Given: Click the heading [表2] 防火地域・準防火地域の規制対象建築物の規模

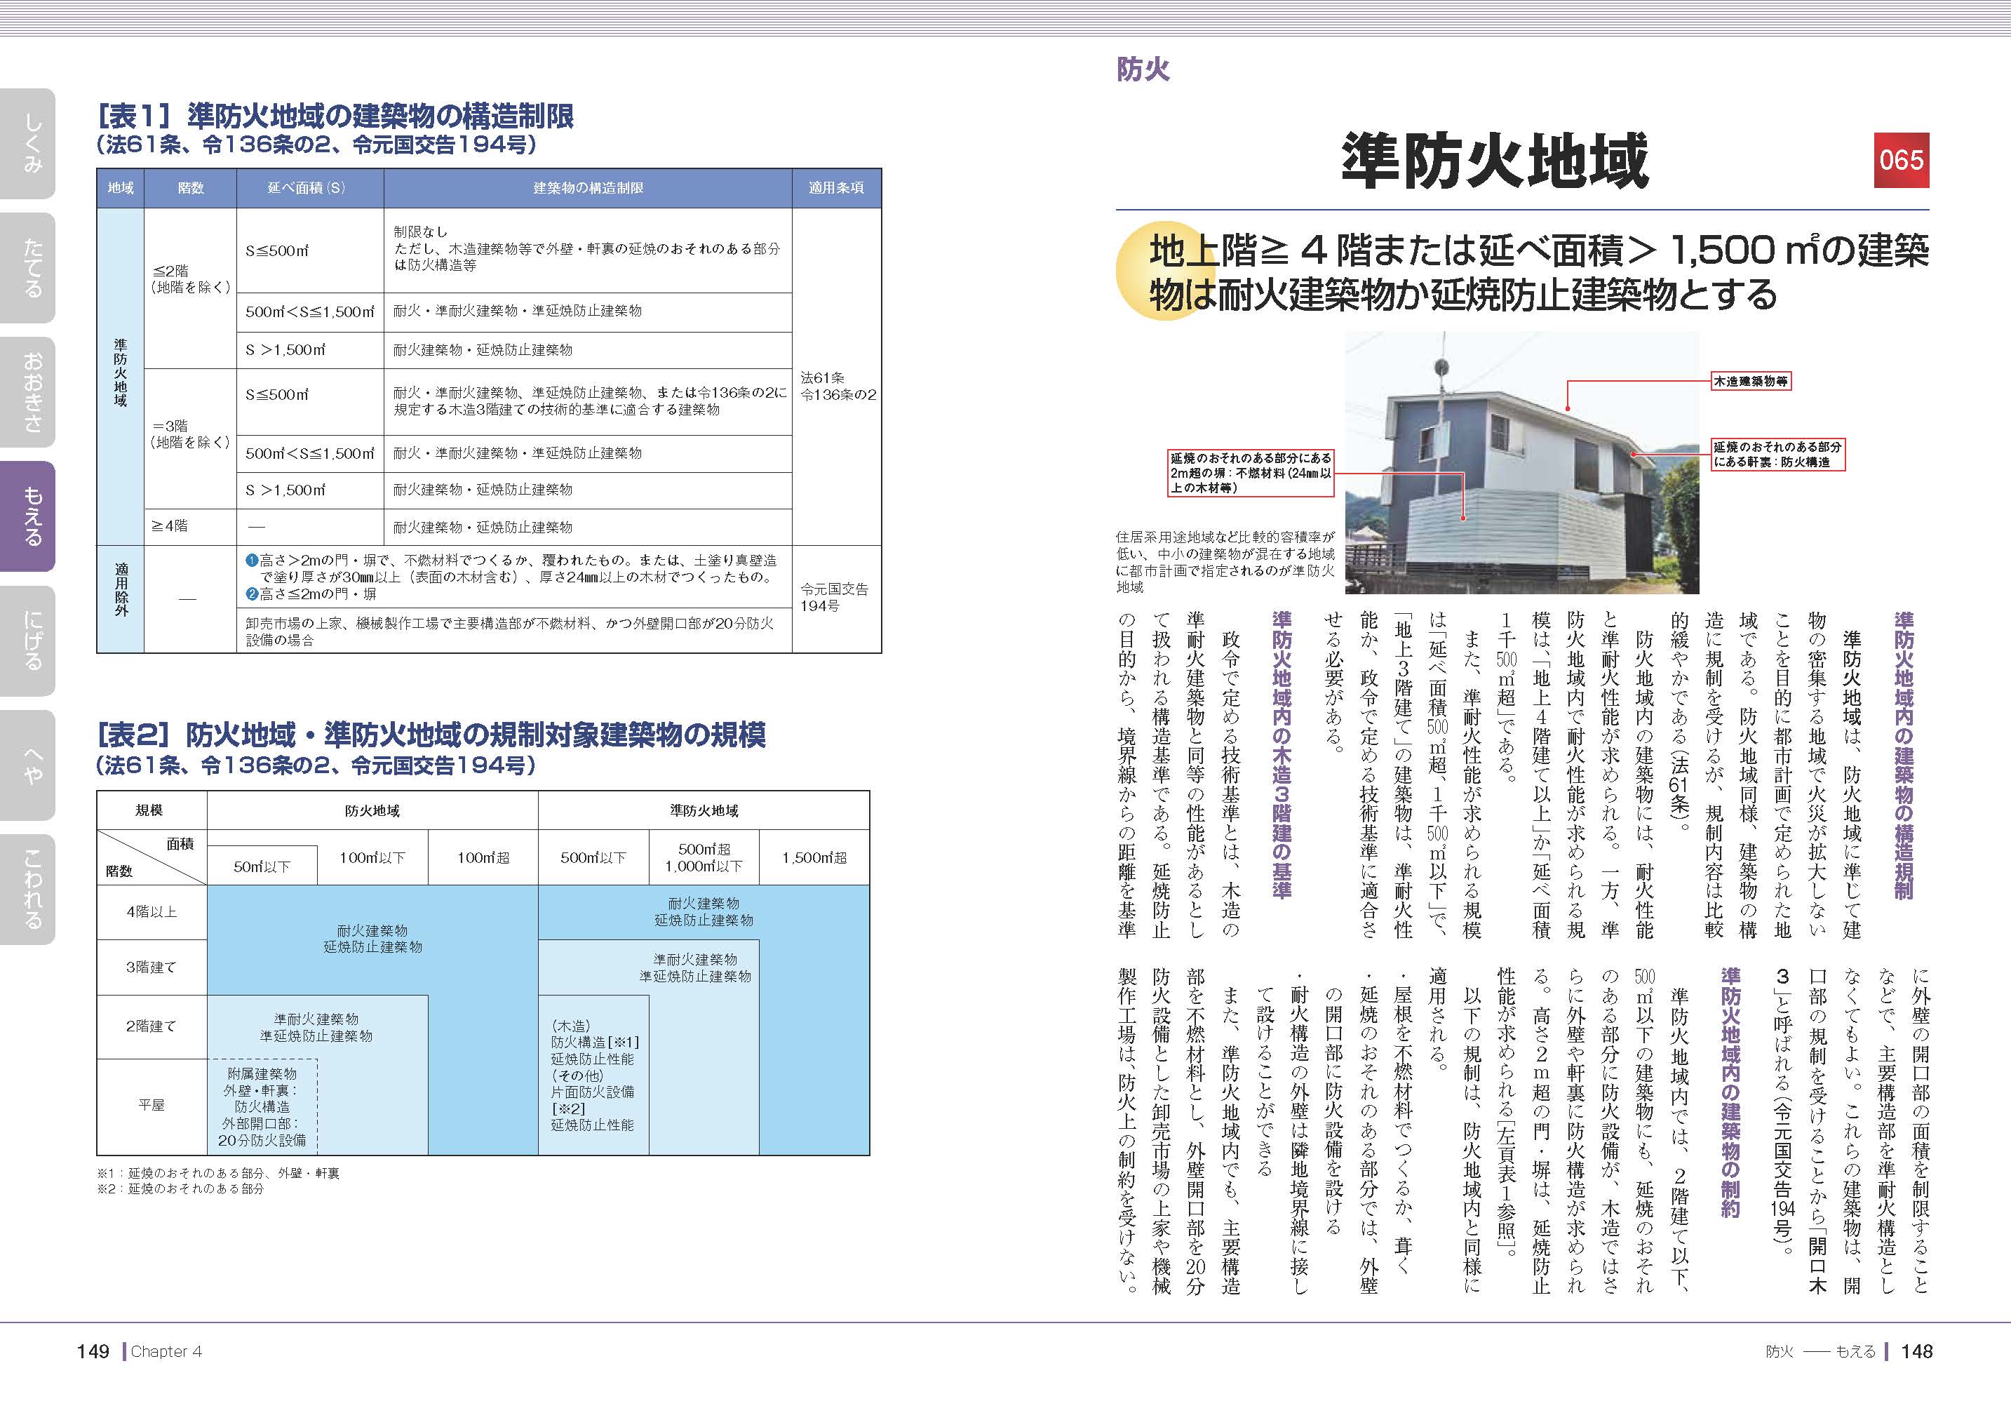Looking at the screenshot, I should 431,734.
